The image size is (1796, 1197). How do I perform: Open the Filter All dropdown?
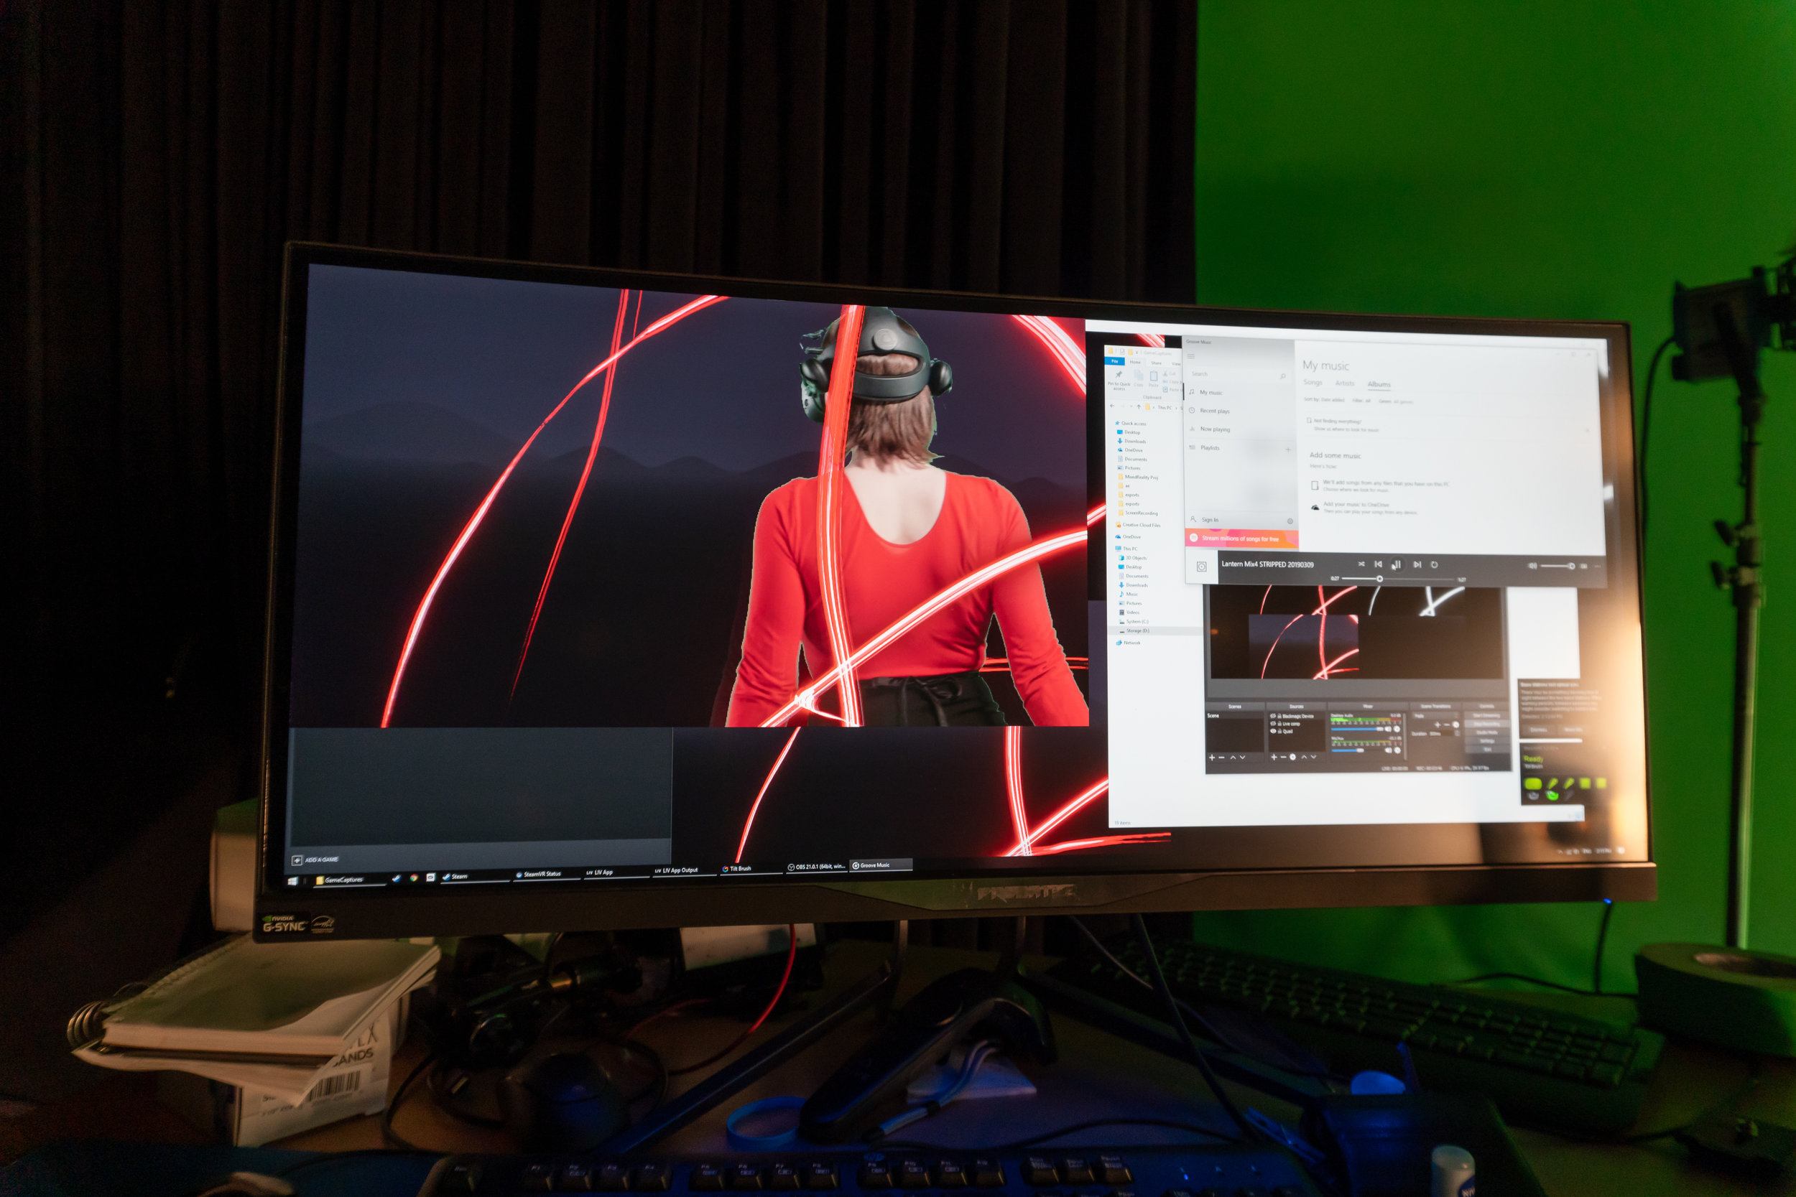[x=1362, y=401]
